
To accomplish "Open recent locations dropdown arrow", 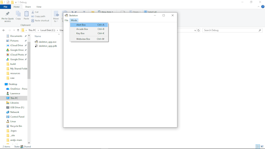I will pyautogui.click(x=14, y=30).
